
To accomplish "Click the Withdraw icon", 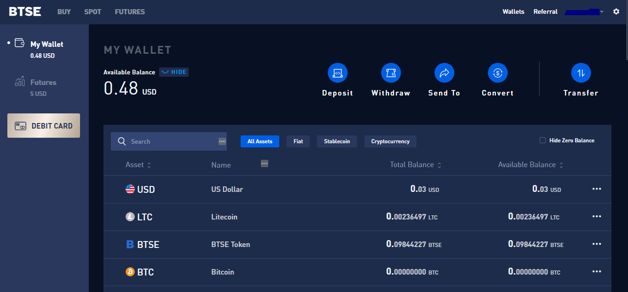I will [391, 73].
